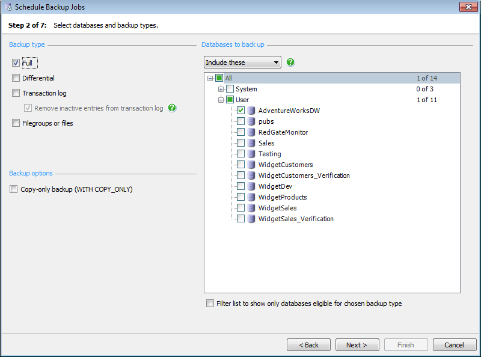Viewport: 481px width, 357px height.
Task: Toggle the Transaction log checkbox
Action: 16,93
